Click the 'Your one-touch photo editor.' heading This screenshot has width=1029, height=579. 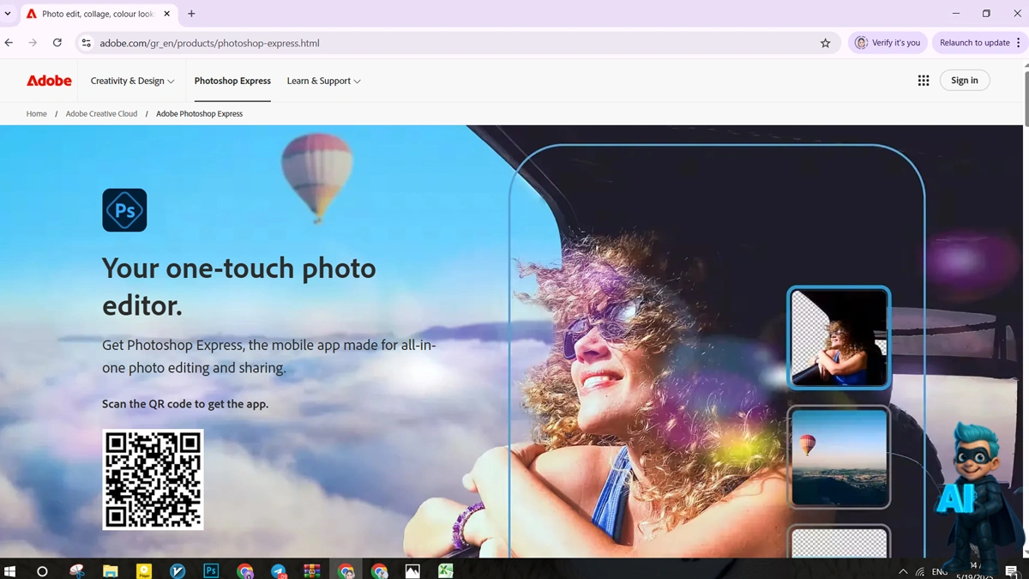coord(239,286)
